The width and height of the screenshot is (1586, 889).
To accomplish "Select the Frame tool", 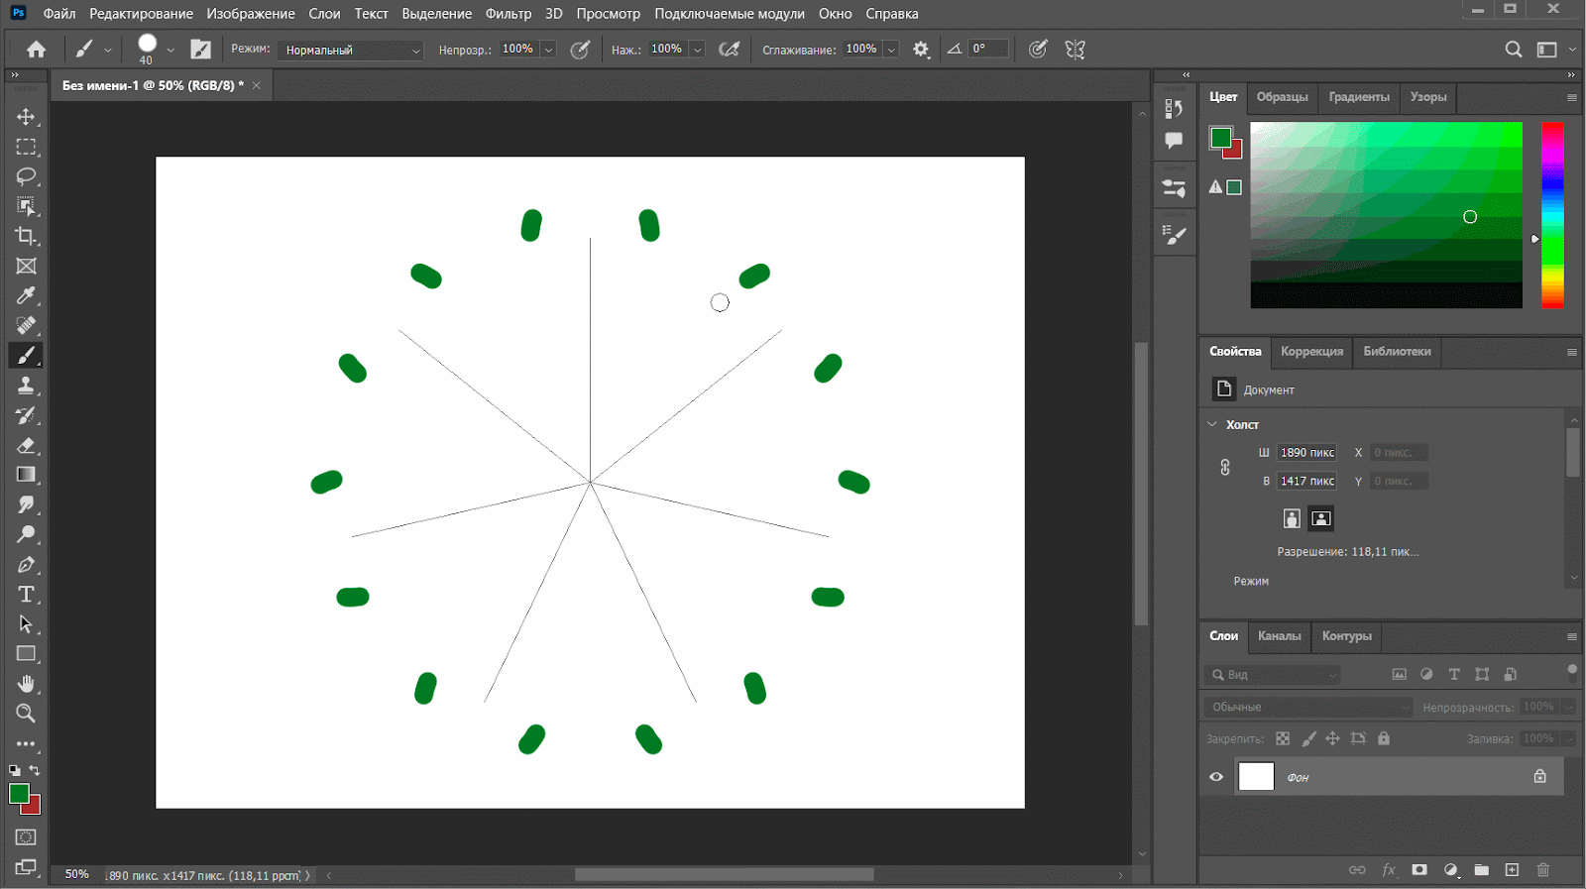I will (26, 266).
